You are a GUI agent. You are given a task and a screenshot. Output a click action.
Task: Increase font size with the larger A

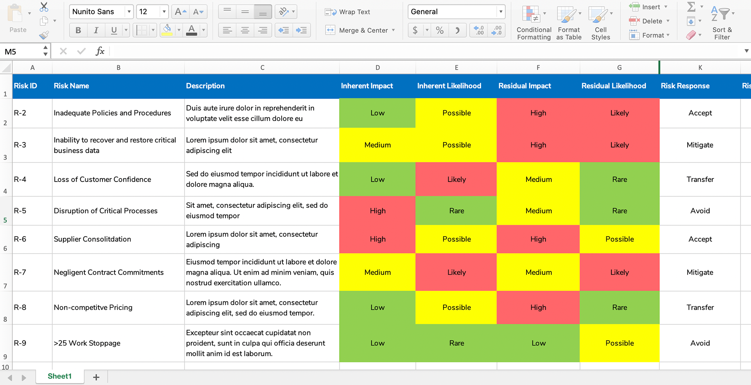click(x=180, y=12)
